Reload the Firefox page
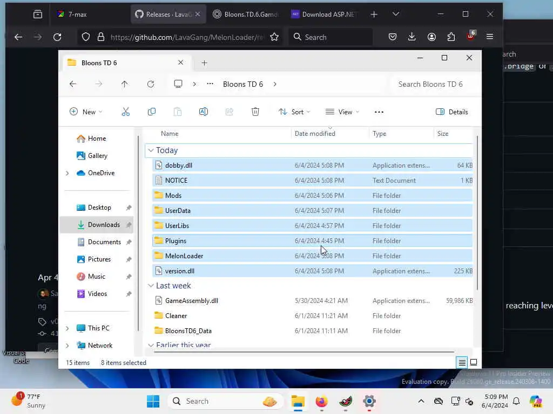This screenshot has width=553, height=414. point(57,37)
